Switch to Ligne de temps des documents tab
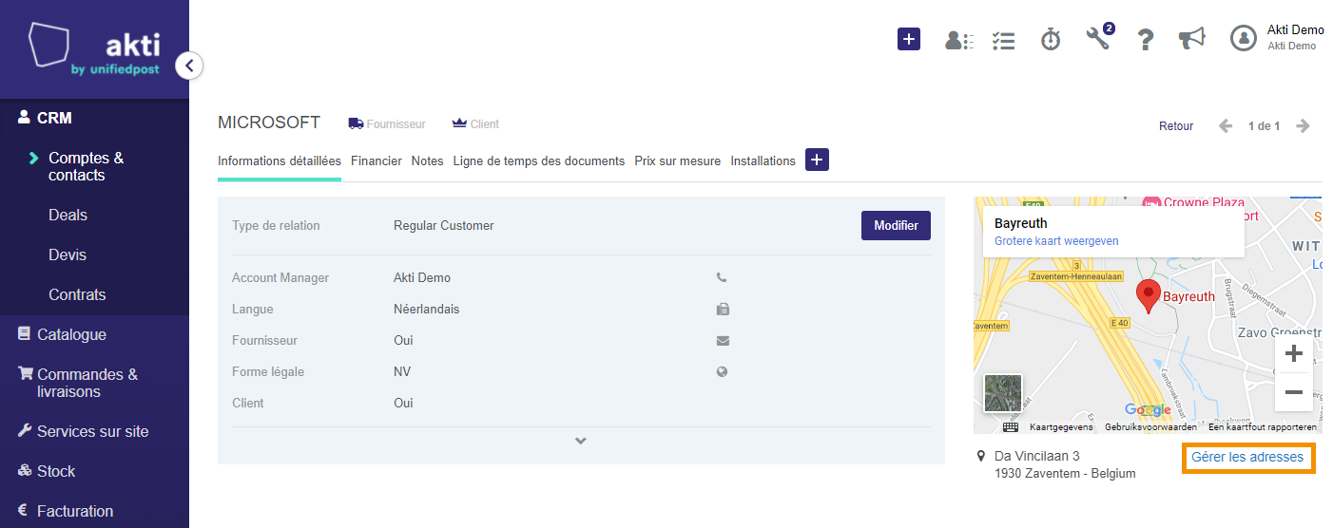 tap(539, 160)
